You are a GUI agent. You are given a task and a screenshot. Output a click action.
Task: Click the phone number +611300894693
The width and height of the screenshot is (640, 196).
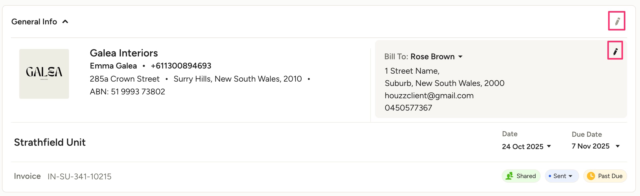(181, 66)
